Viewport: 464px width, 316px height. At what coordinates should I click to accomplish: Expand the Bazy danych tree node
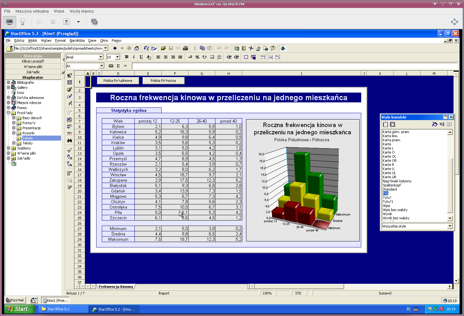14,118
